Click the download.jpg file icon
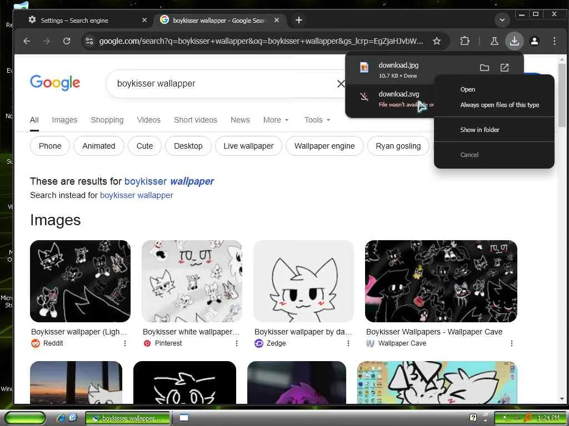 (364, 67)
